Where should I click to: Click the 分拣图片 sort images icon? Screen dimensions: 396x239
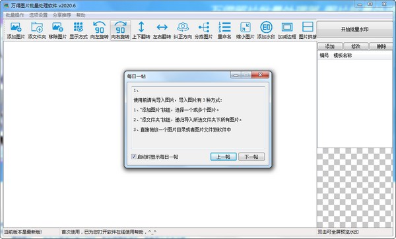point(203,30)
